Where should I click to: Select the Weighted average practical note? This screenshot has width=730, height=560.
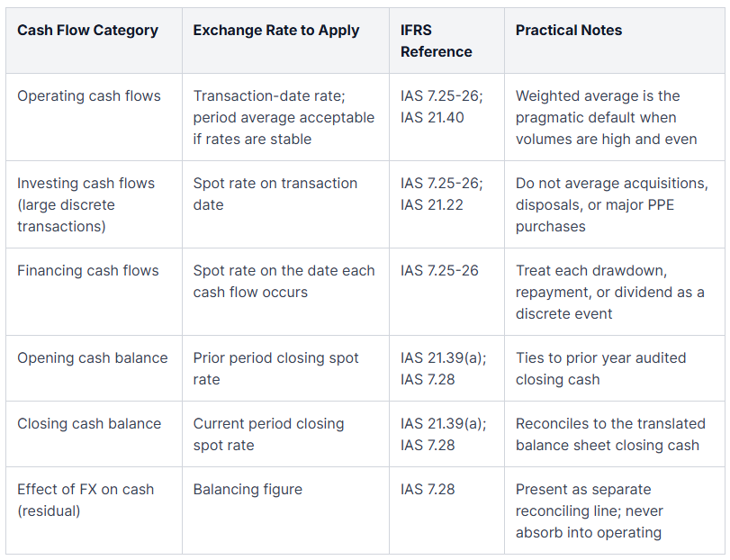click(606, 117)
